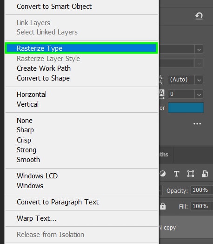Filter for shape layers icon
The width and height of the screenshot is (213, 244).
pos(191,174)
